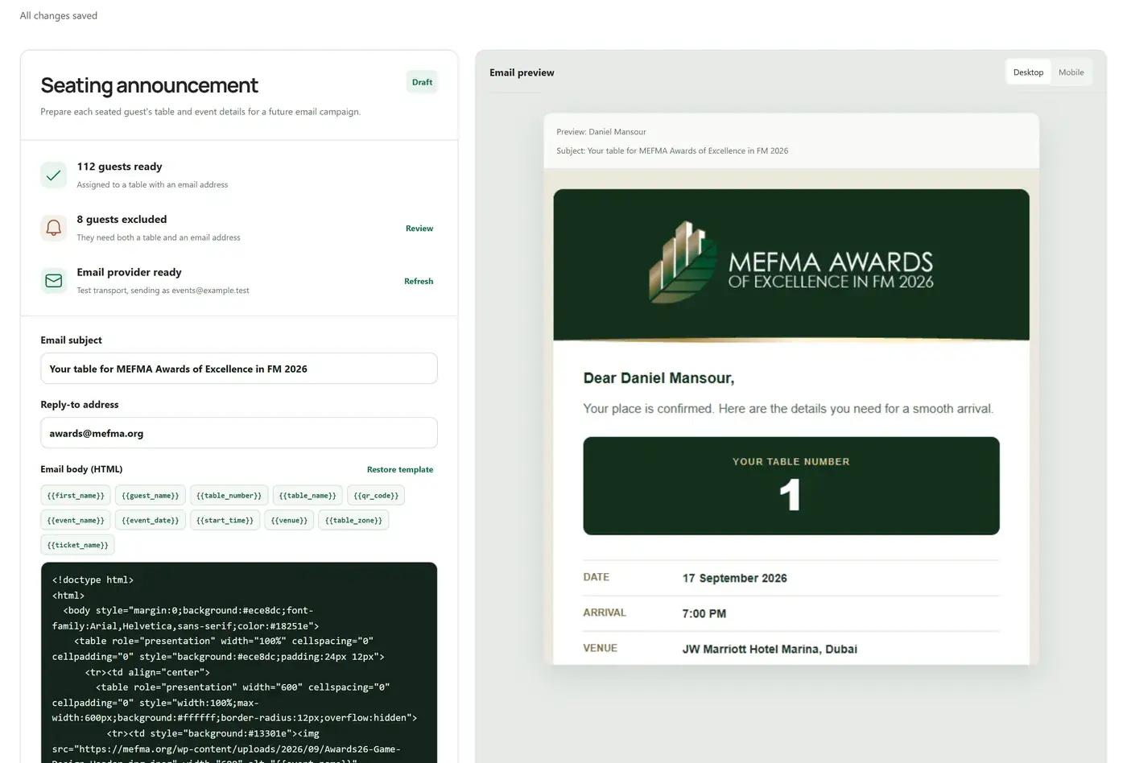Click the "7:00 PM" arrival value
This screenshot has width=1127, height=763.
tap(704, 614)
